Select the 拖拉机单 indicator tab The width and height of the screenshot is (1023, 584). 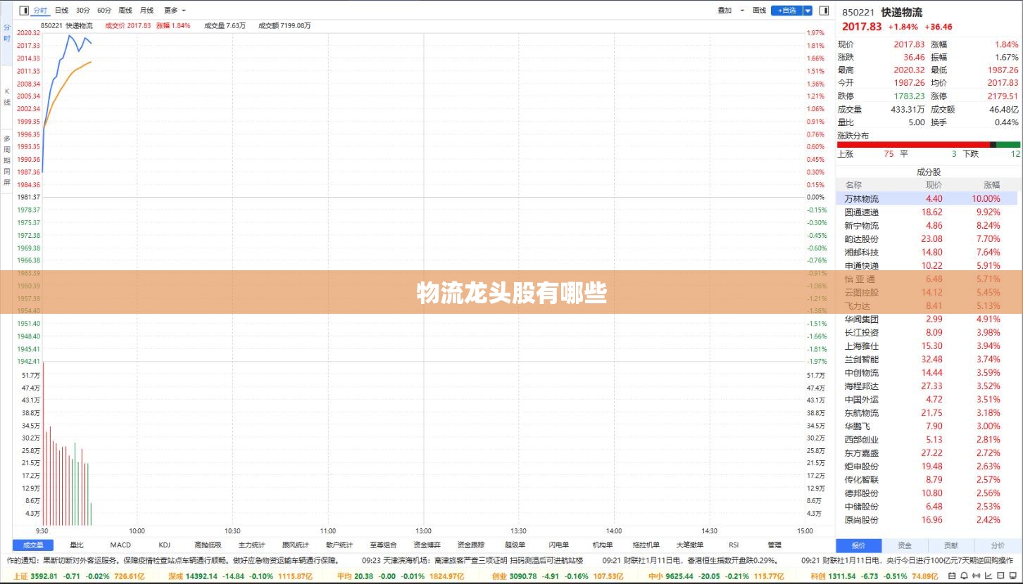coord(646,545)
